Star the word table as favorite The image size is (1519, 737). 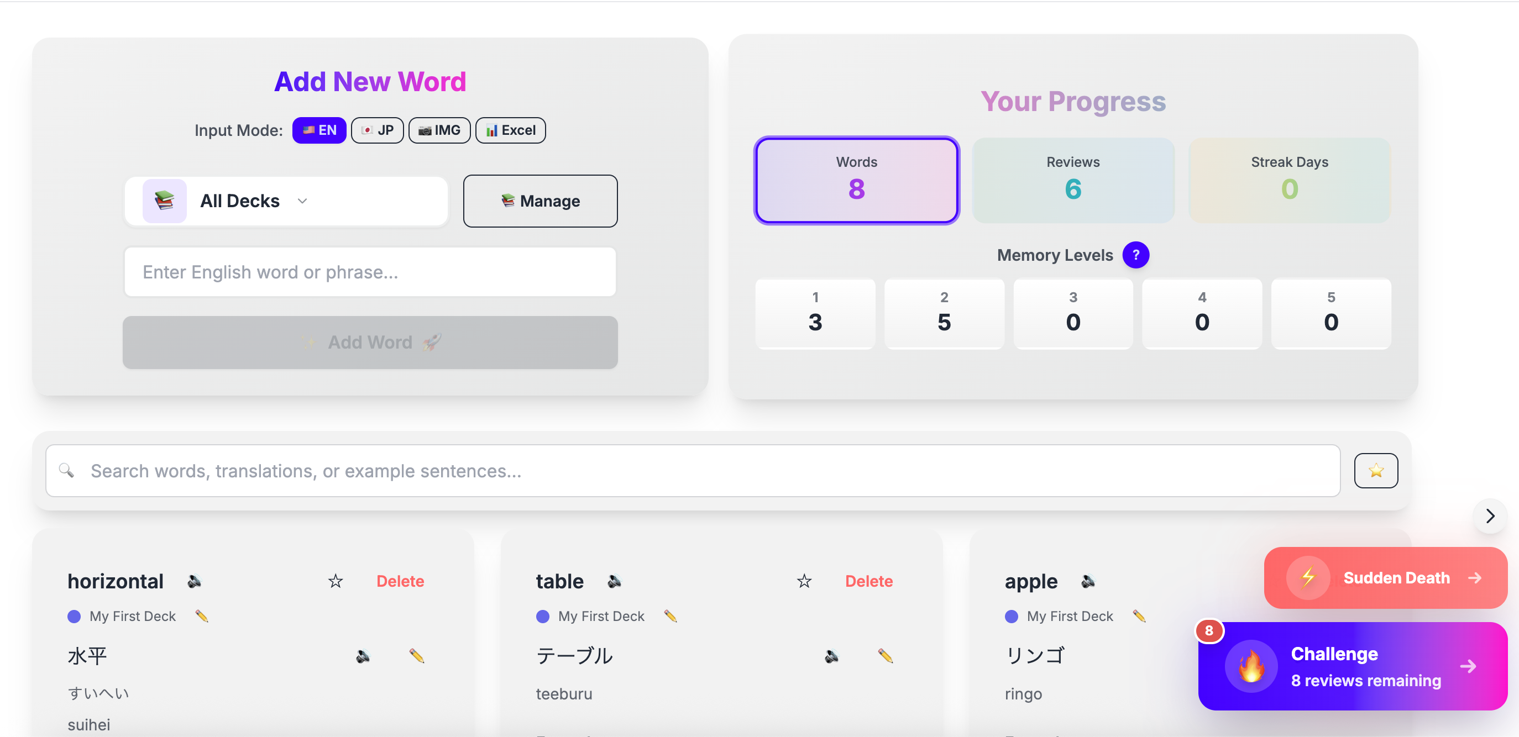tap(804, 581)
